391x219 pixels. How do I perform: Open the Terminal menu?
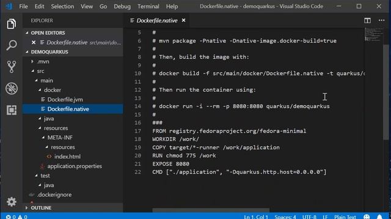pos(148,6)
